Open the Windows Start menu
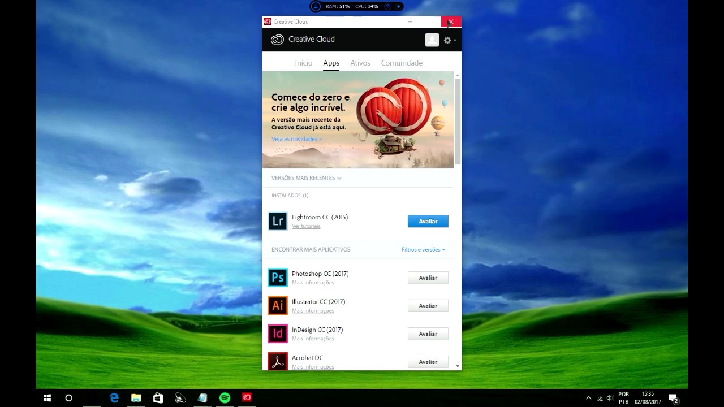Viewport: 724px width, 407px height. click(47, 398)
